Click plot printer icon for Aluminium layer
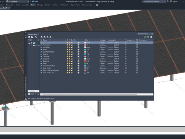185x139 pixels. coord(79,45)
